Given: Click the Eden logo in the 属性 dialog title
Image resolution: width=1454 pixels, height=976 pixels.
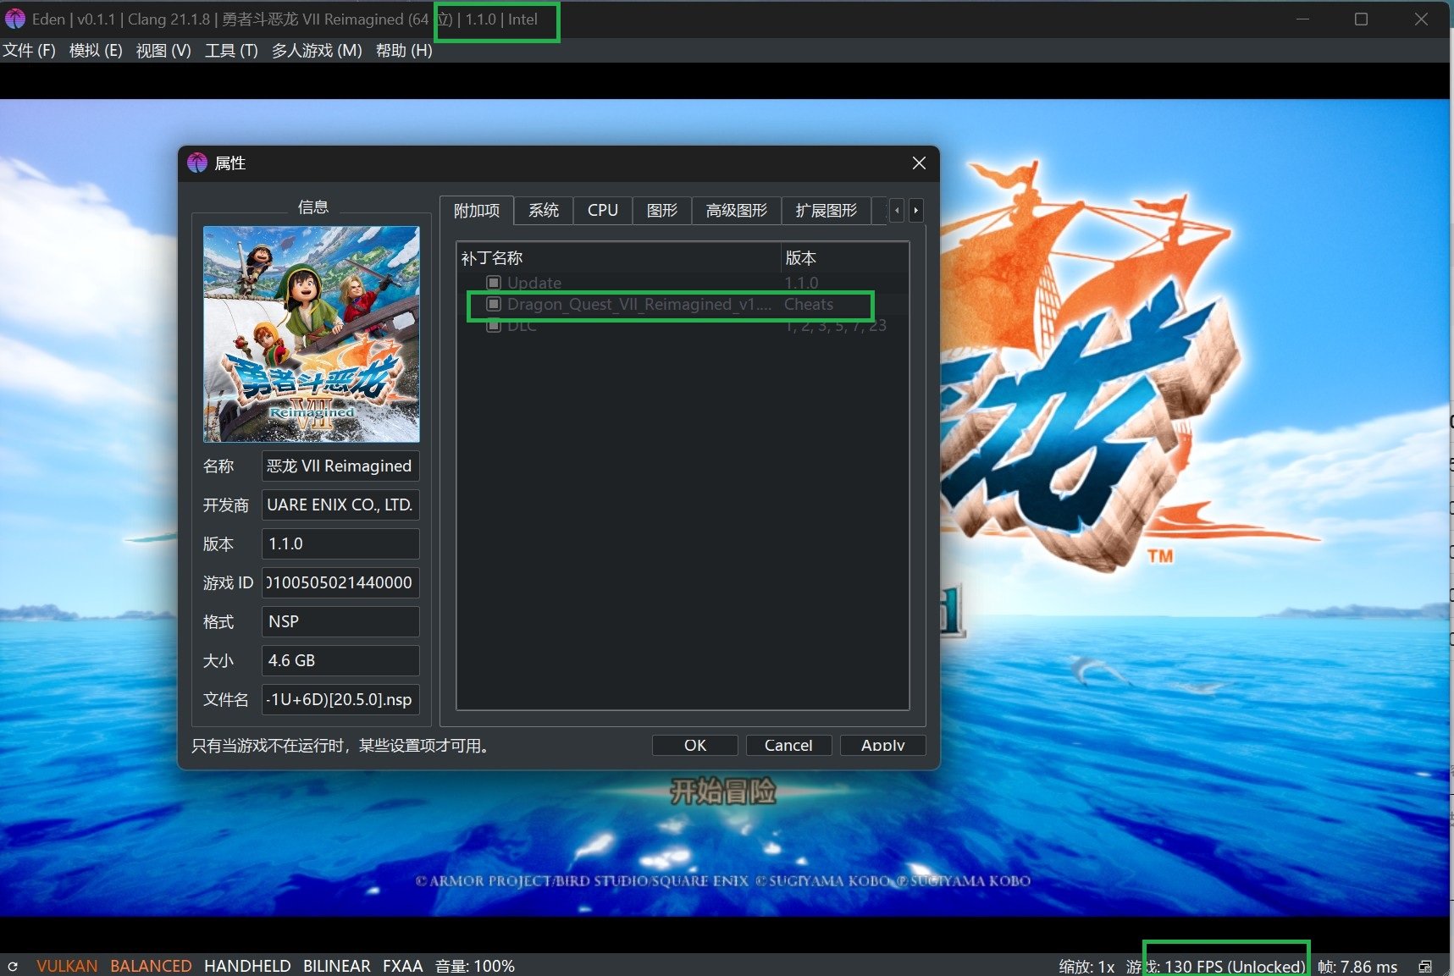Looking at the screenshot, I should point(197,163).
